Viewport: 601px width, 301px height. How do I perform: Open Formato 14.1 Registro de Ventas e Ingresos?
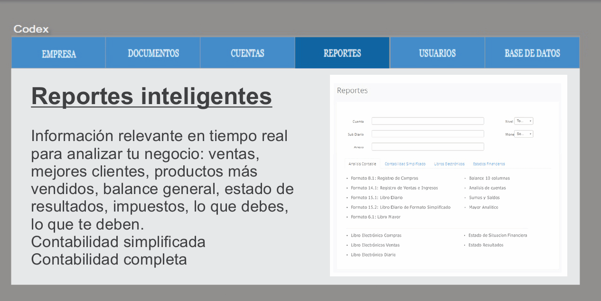pos(394,188)
